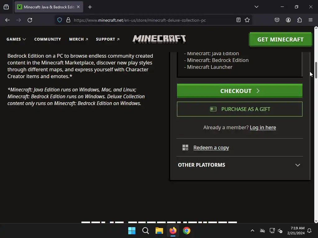The image size is (318, 238).
Task: Click scrollbar down arrow
Action: 316,221
